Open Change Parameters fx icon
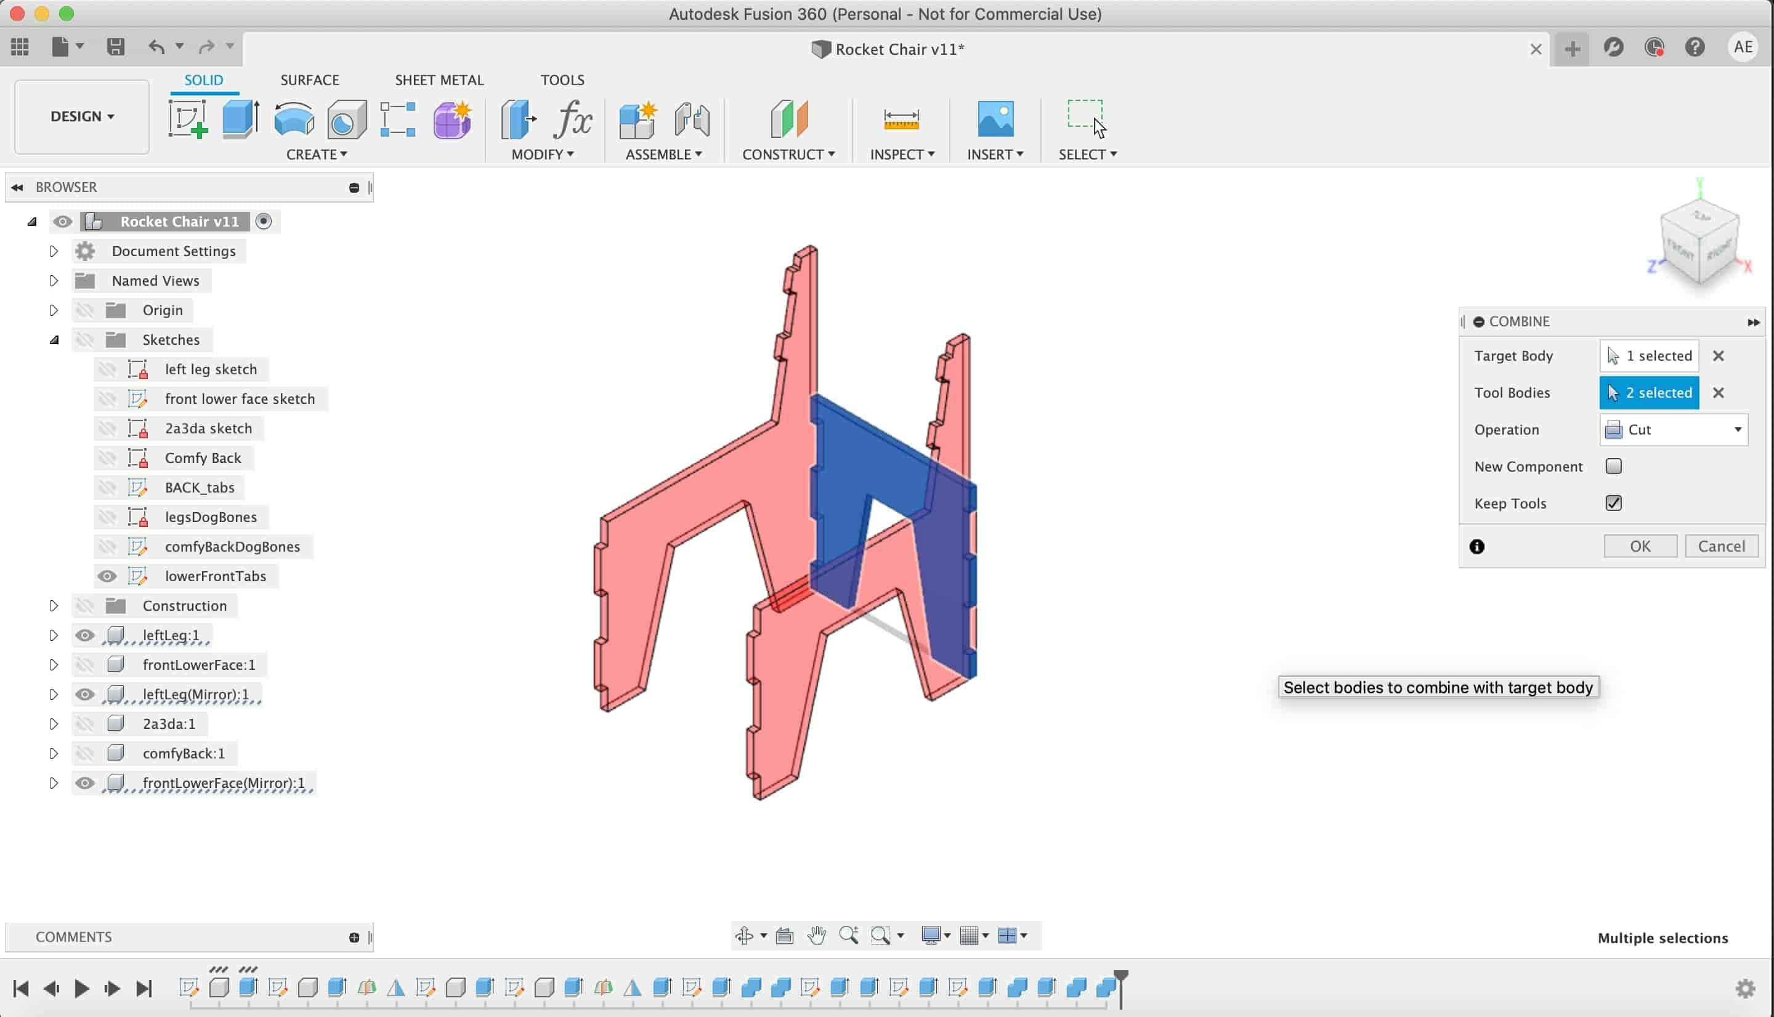 point(573,119)
